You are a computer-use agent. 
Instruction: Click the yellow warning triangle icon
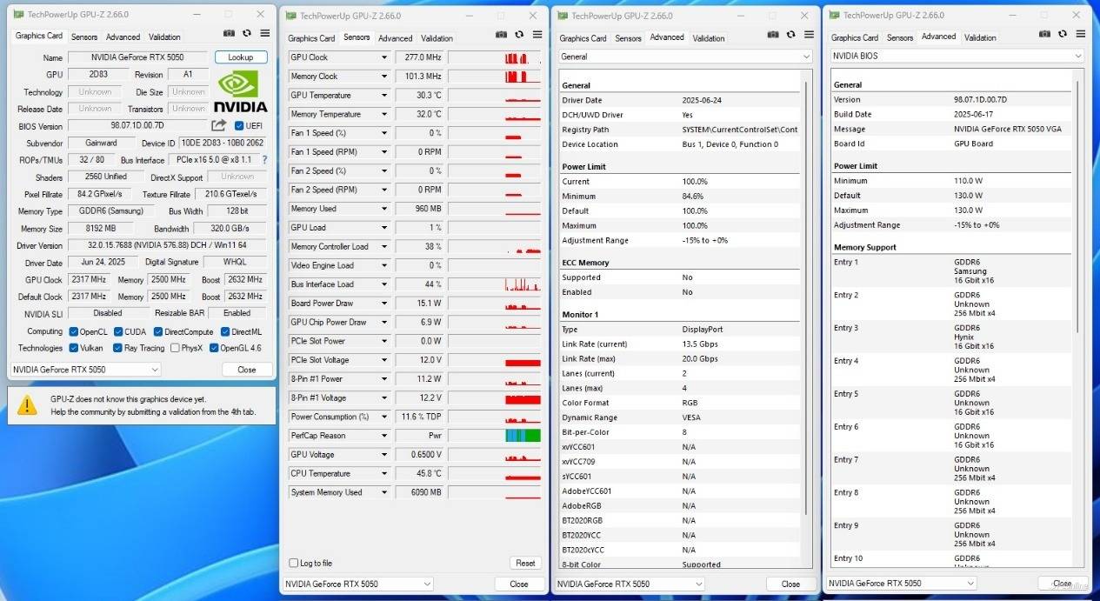tap(28, 404)
